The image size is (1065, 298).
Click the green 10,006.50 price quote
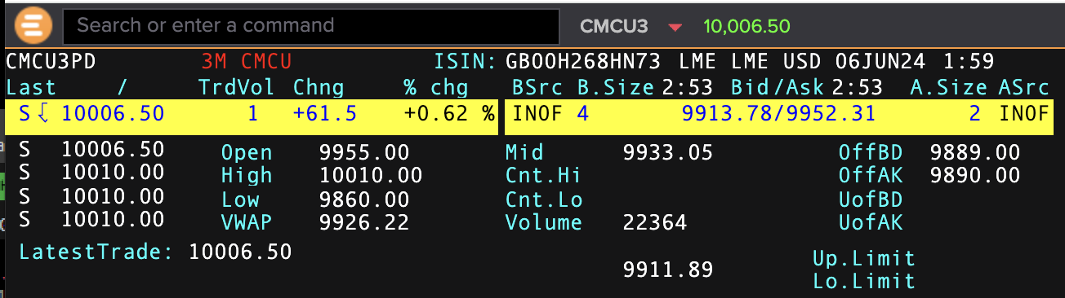[746, 26]
